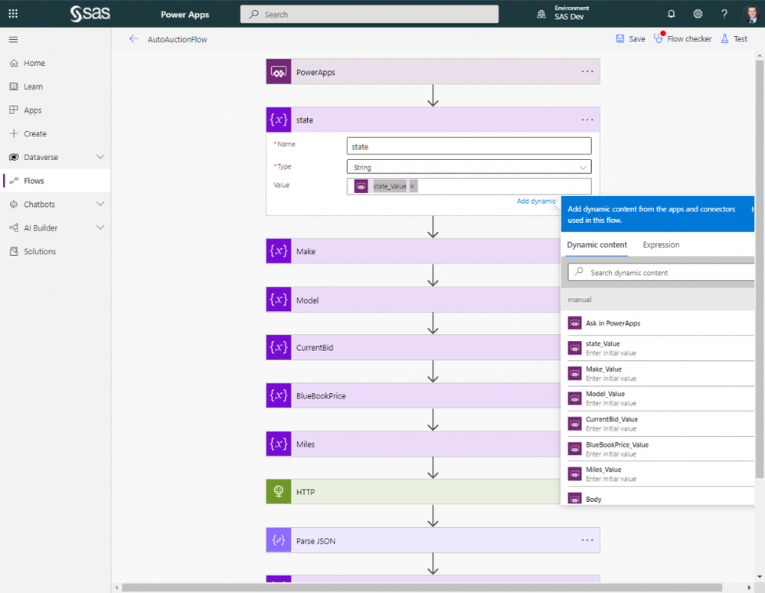Open the state step ellipsis menu
The width and height of the screenshot is (765, 593).
(x=587, y=120)
